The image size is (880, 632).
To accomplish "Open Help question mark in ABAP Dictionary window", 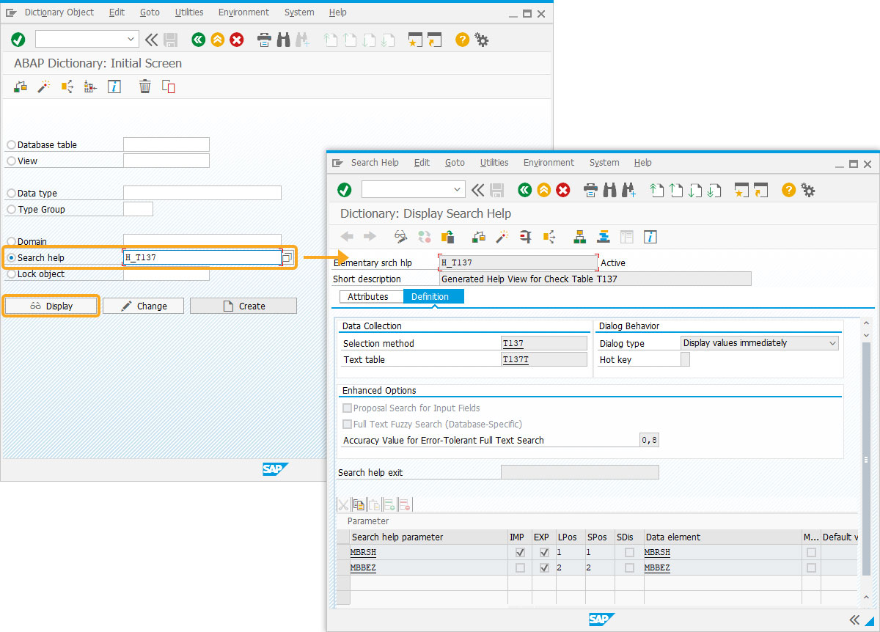I will pos(462,40).
